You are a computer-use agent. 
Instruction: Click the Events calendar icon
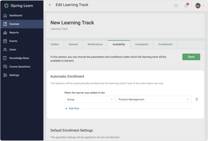tap(5, 41)
